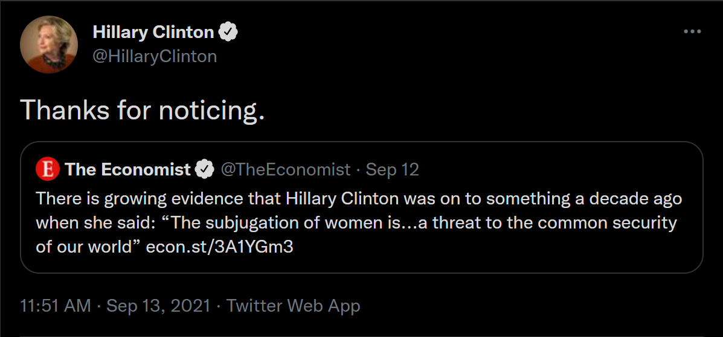Click the Sep 12 quoted tweet date
The width and height of the screenshot is (723, 337).
pyautogui.click(x=393, y=170)
